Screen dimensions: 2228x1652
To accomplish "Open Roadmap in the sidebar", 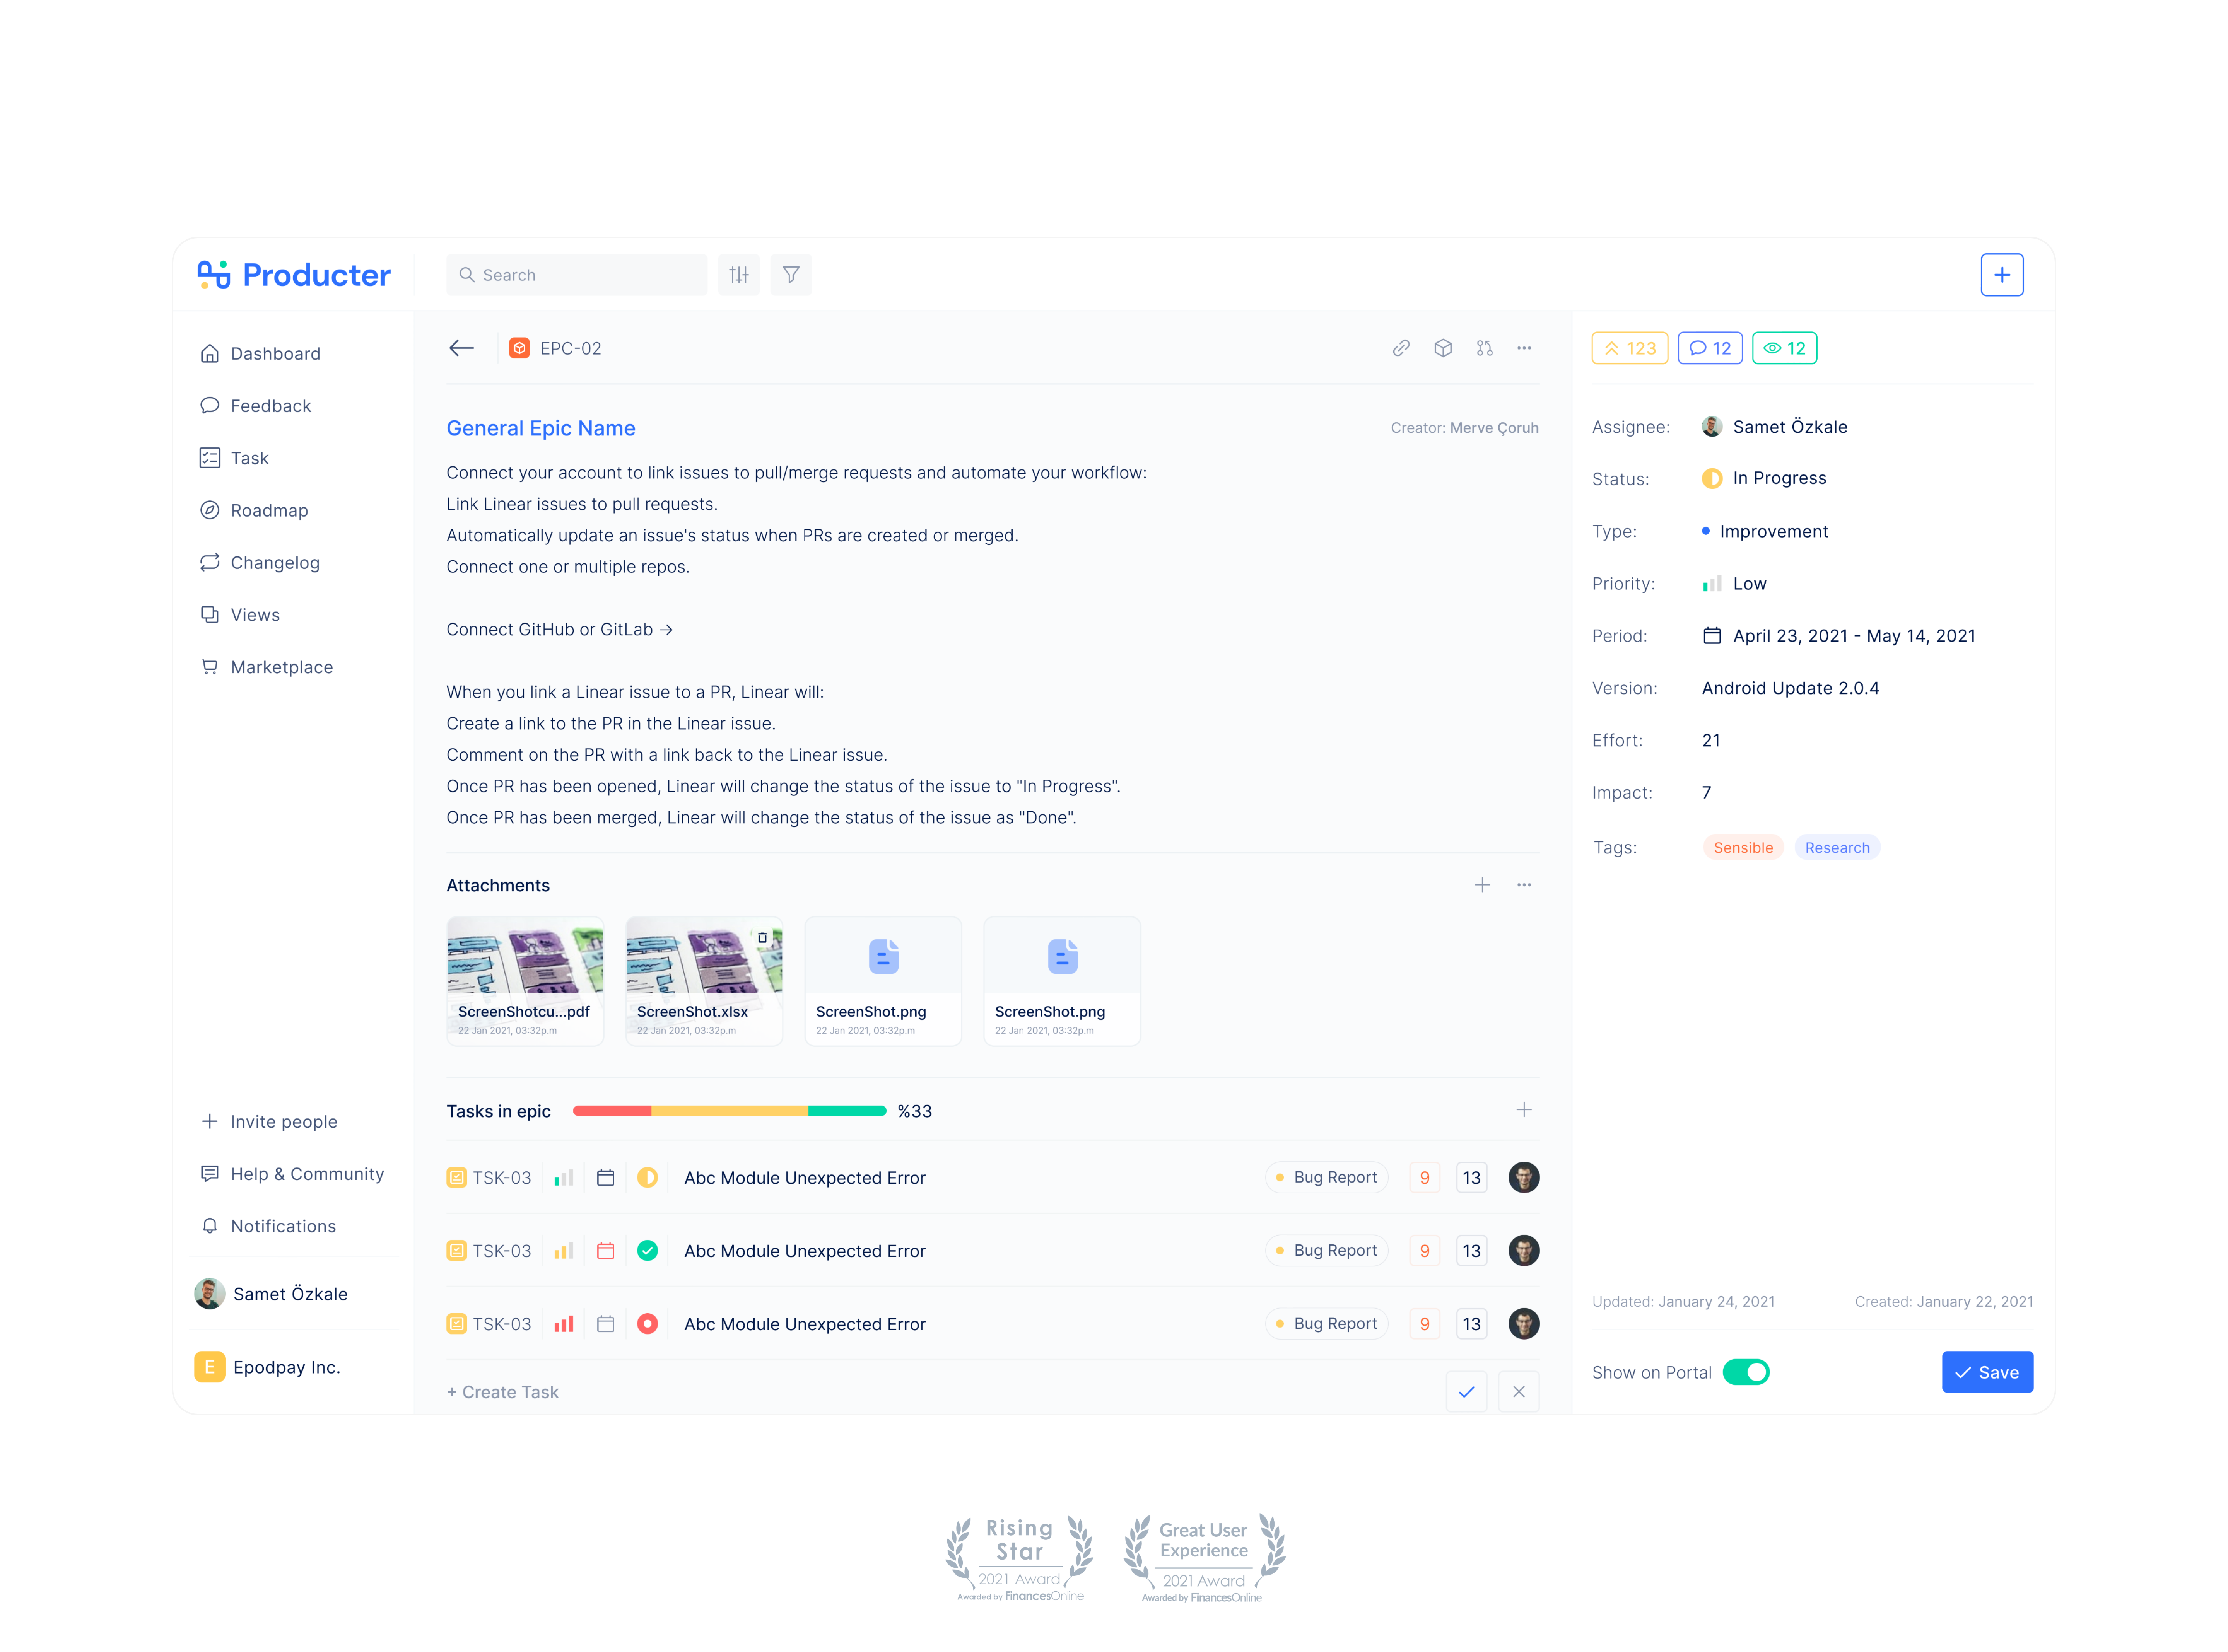I will pyautogui.click(x=269, y=510).
